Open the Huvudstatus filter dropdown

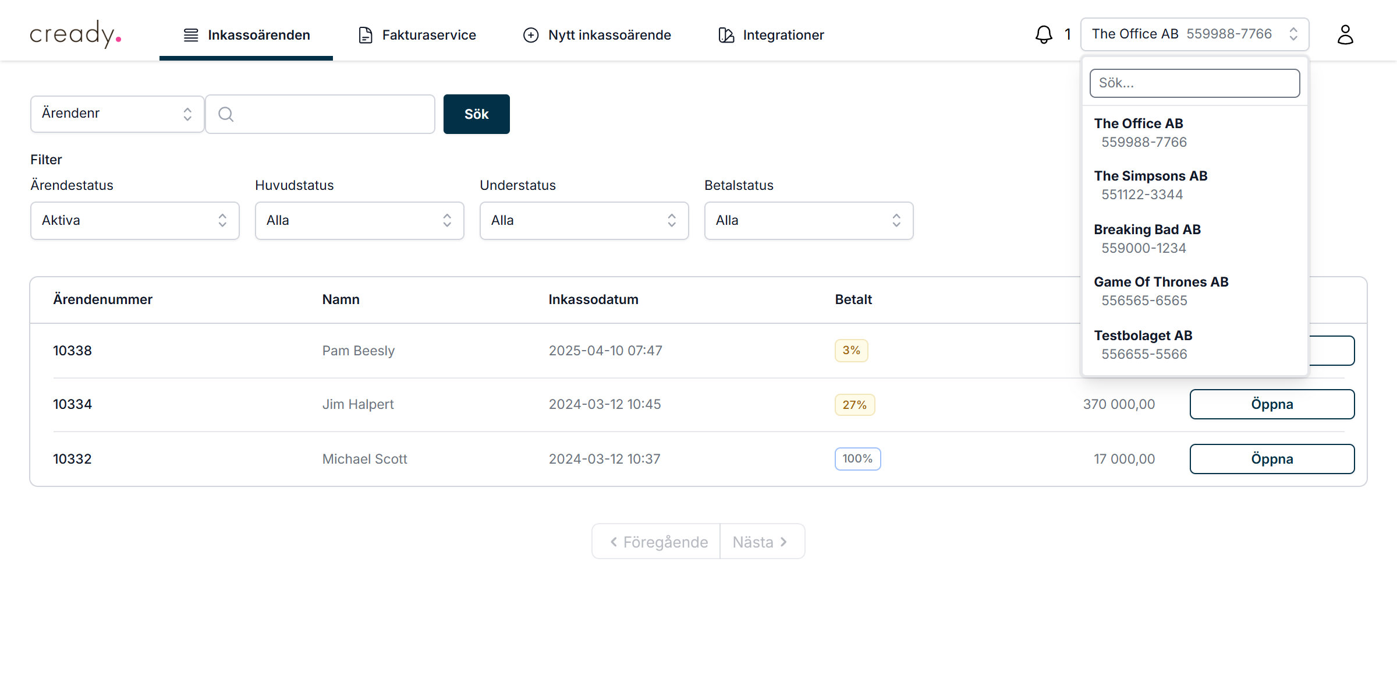[359, 220]
